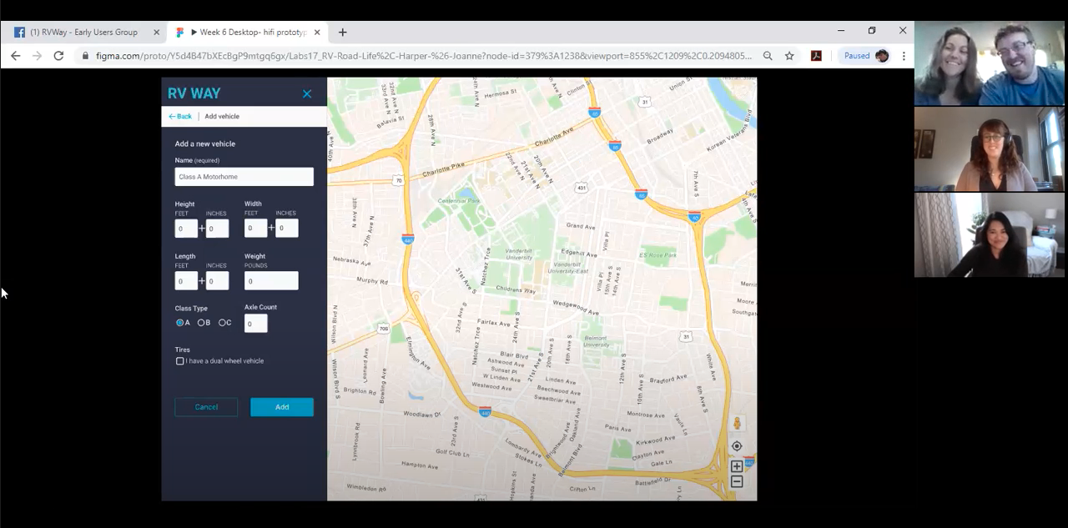Click the Name field Class A Motorhome

tap(244, 177)
